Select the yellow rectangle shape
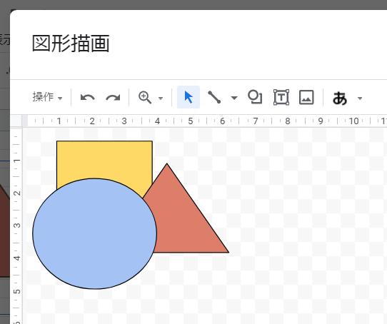This screenshot has height=324, width=387. coord(104,159)
